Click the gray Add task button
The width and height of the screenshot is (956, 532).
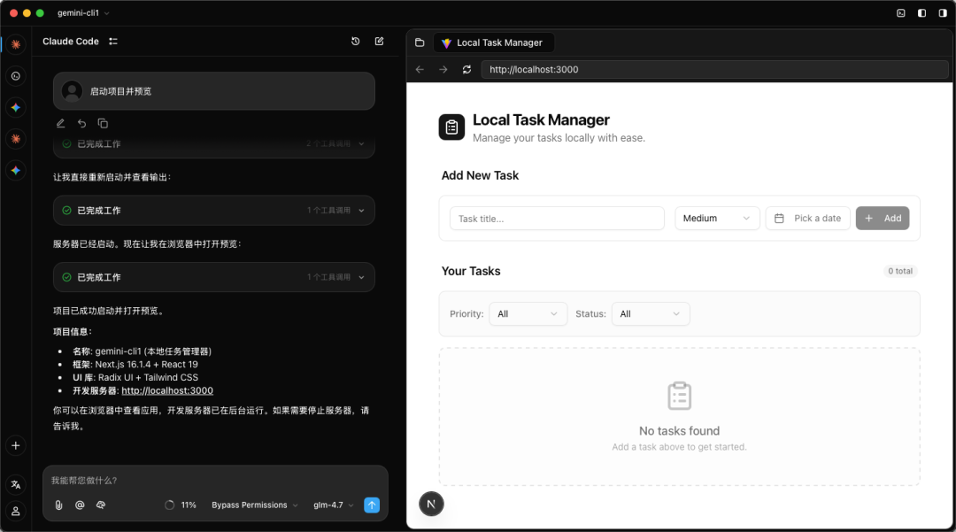[883, 219]
